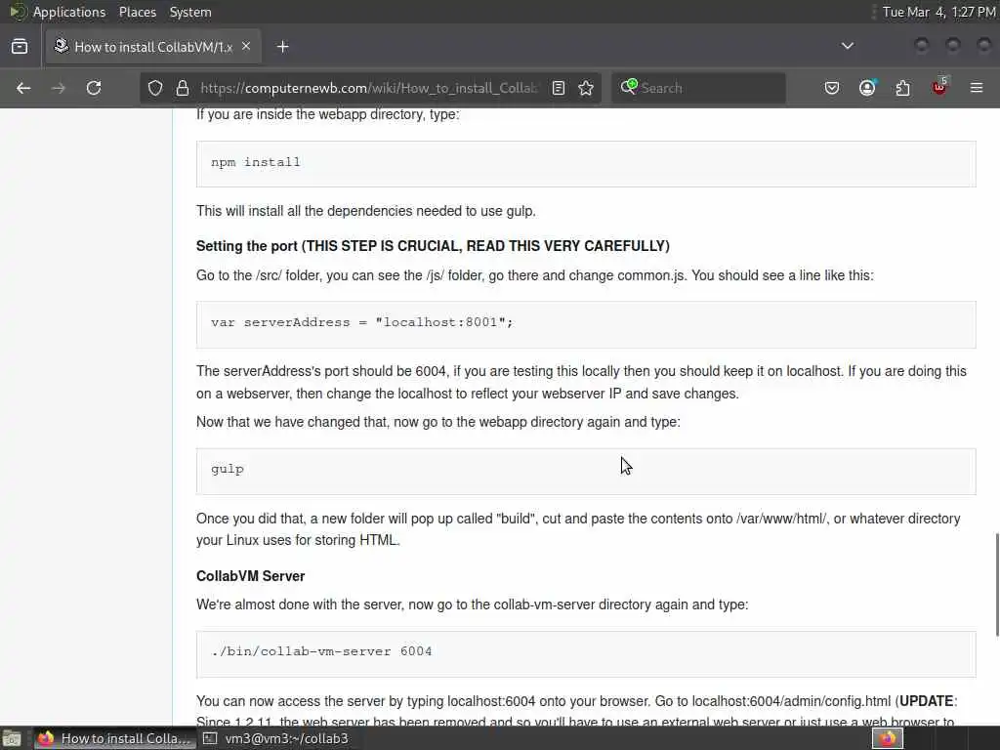Close the How to install CollabVM tab
The image size is (1000, 750).
(246, 47)
